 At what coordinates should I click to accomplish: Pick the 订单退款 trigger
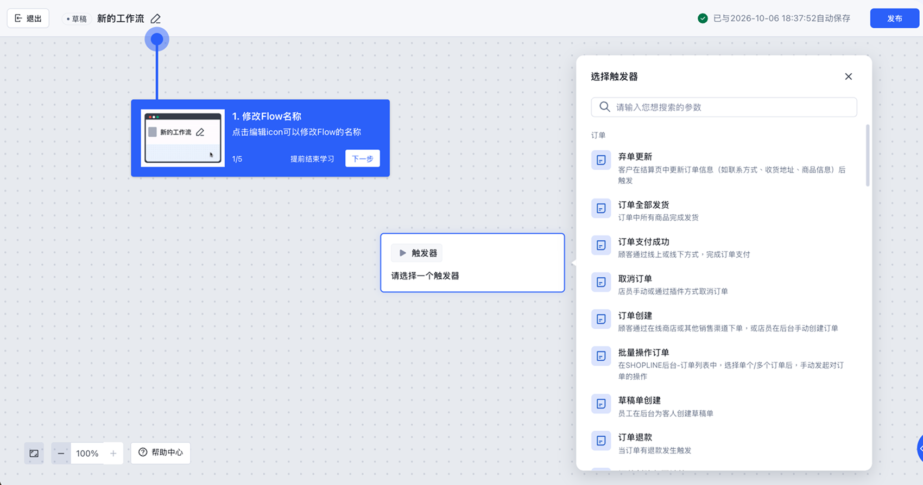pyautogui.click(x=724, y=443)
